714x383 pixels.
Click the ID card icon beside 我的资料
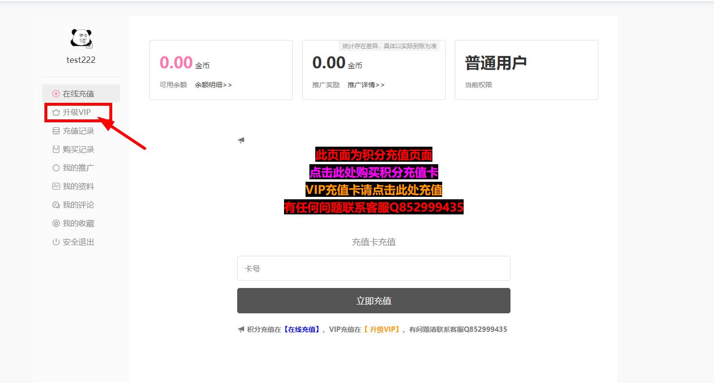pyautogui.click(x=56, y=186)
